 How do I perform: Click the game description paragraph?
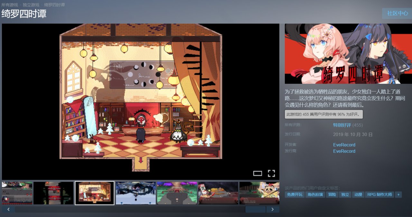pyautogui.click(x=344, y=98)
